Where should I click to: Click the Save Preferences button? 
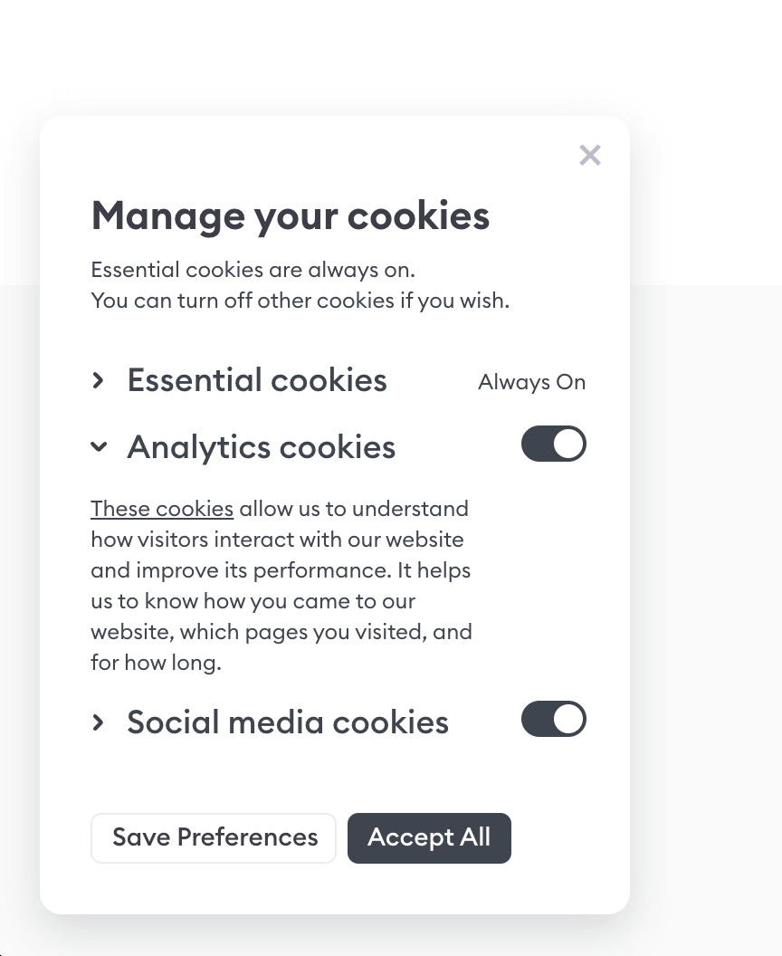214,837
